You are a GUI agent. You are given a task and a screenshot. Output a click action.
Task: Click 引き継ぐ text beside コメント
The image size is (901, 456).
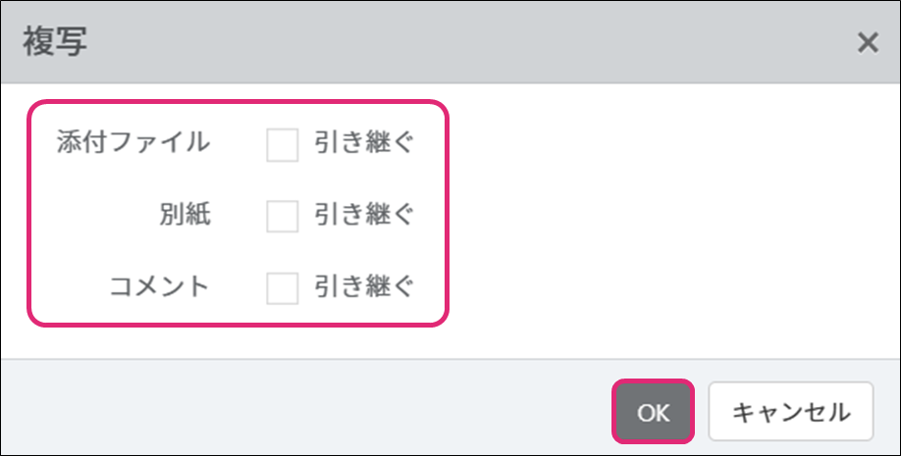364,287
